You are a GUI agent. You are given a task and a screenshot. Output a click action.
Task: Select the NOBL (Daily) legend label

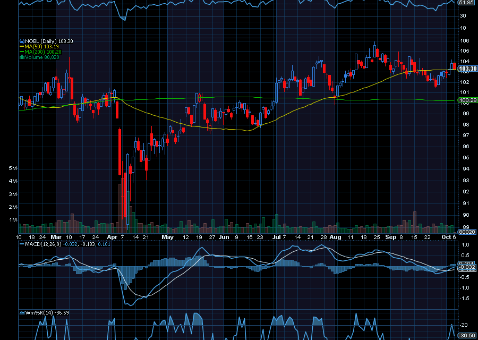(x=41, y=41)
